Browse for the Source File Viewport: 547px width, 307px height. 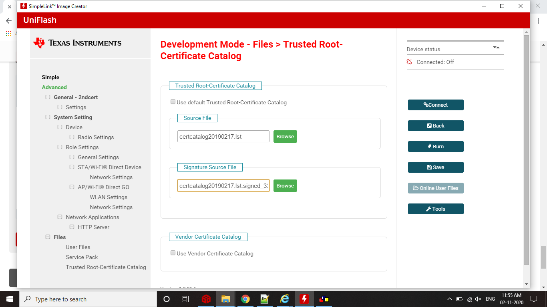(x=285, y=136)
